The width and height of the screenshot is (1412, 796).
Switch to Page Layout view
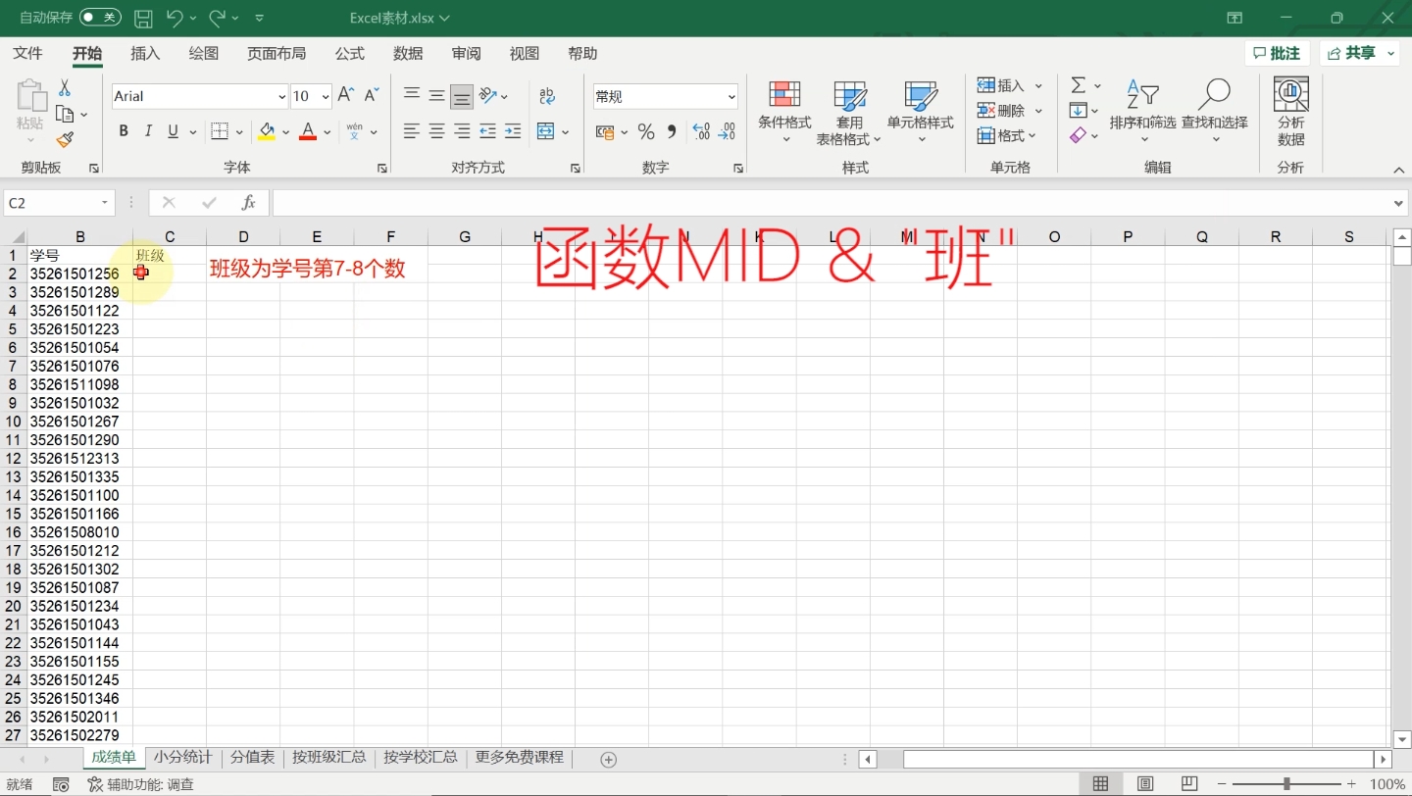tap(1145, 784)
